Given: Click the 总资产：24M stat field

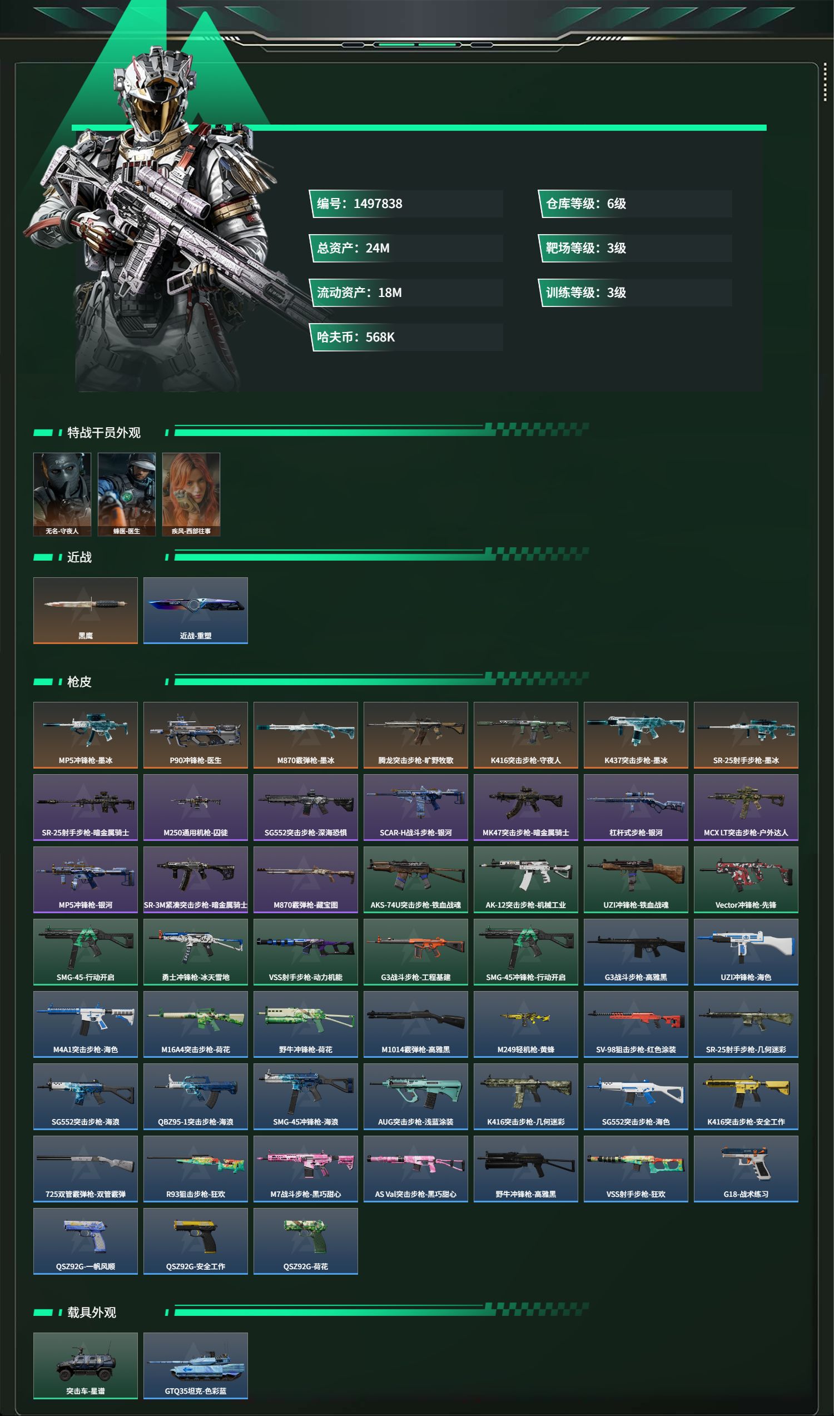Looking at the screenshot, I should coord(406,248).
